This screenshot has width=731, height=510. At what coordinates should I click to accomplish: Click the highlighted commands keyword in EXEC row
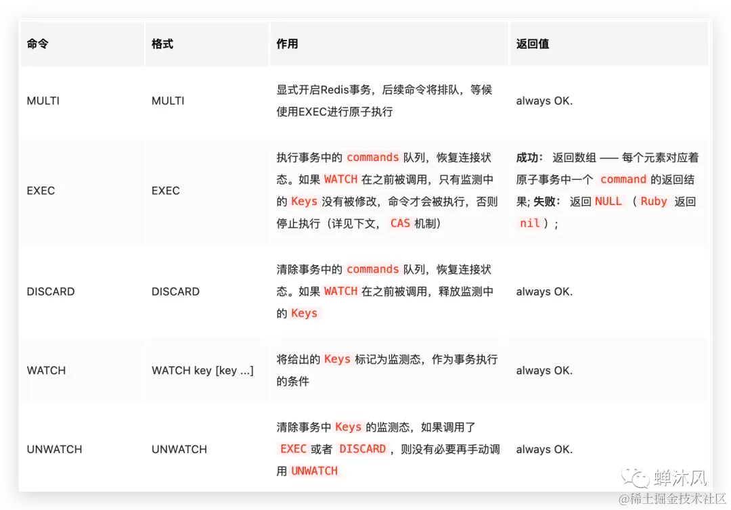pyautogui.click(x=372, y=157)
